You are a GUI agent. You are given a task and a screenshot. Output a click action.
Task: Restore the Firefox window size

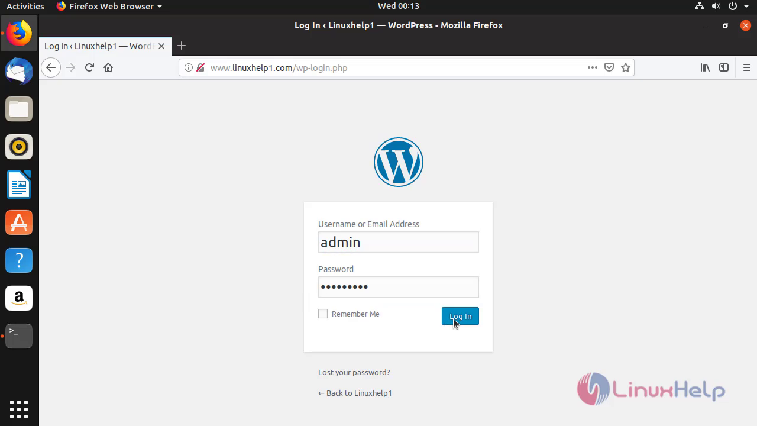pos(726,25)
